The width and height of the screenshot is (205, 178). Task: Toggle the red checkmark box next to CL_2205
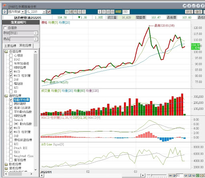coord(49,12)
